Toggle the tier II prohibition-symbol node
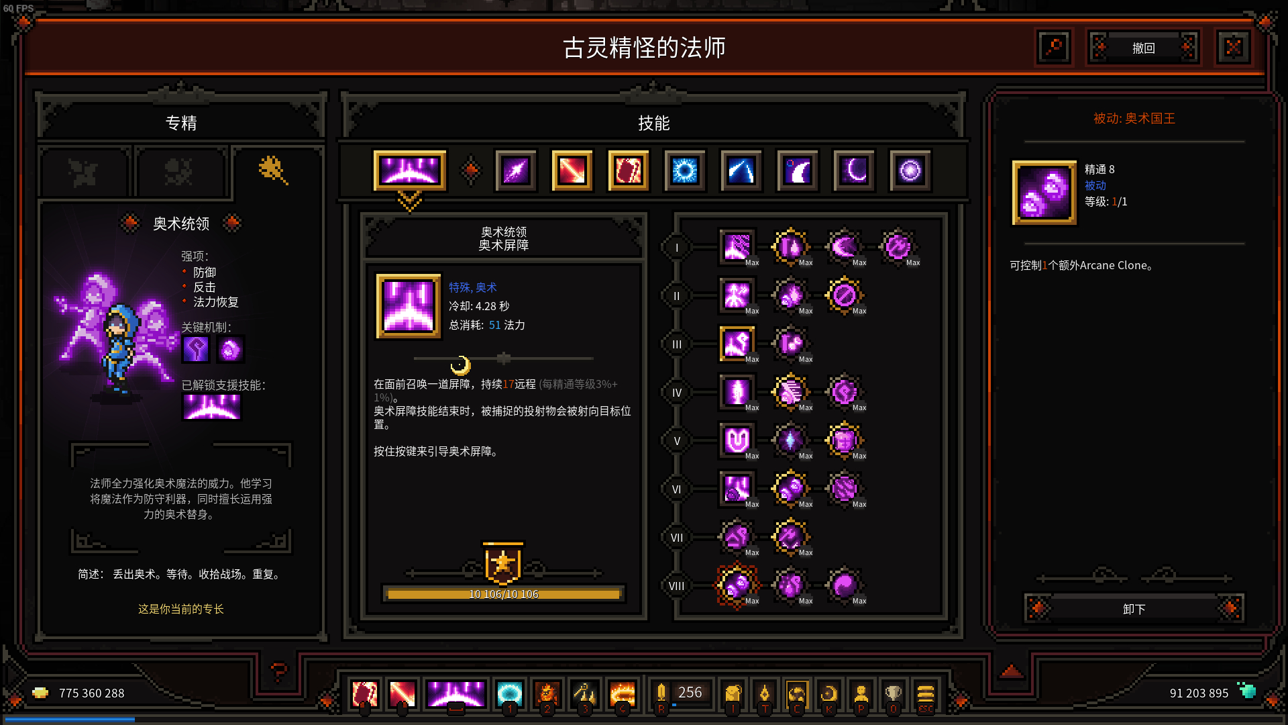Image resolution: width=1288 pixels, height=725 pixels. [844, 295]
